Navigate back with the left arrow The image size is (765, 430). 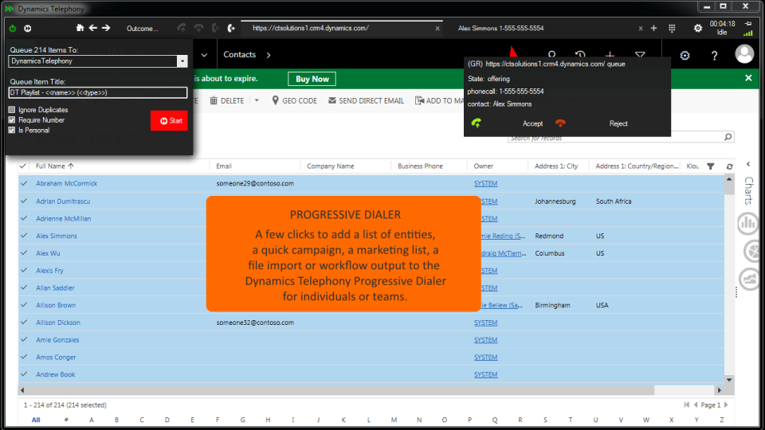(x=92, y=28)
